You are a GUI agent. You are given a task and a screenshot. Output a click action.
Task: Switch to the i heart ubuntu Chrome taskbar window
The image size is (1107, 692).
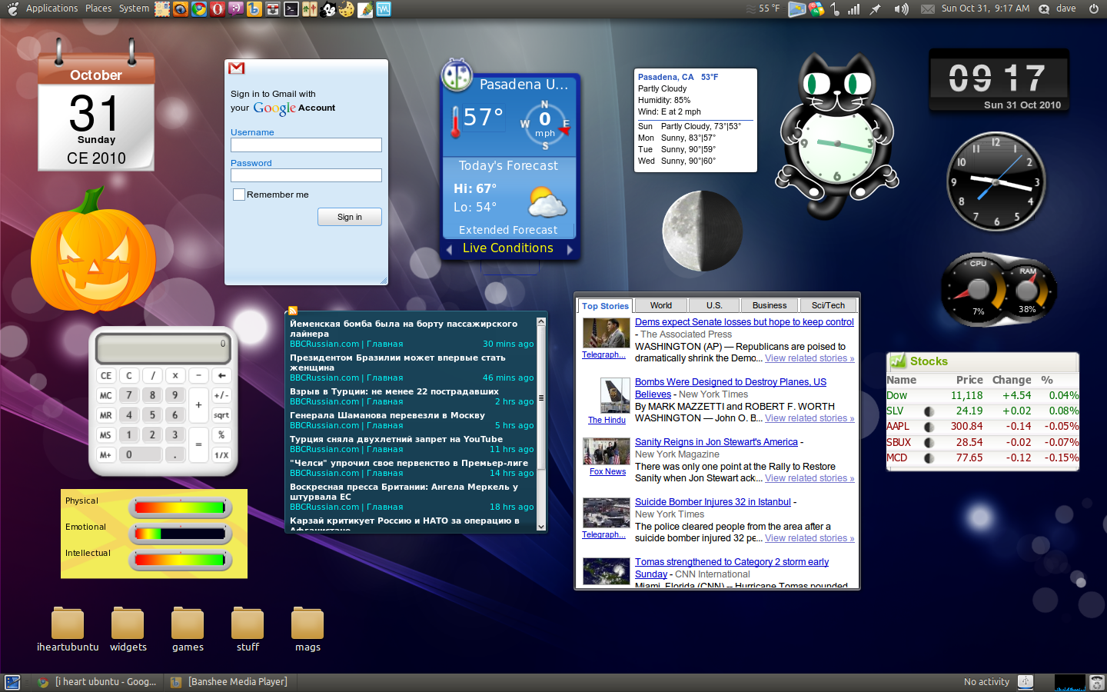pyautogui.click(x=97, y=682)
